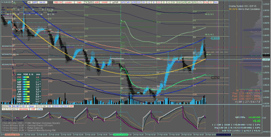Click the green-text Q70 button
Image resolution: width=271 pixels, height=137 pixels.
(194, 2)
